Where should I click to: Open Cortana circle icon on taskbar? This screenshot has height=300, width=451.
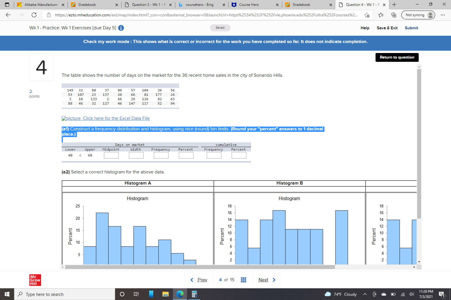[x=122, y=294]
